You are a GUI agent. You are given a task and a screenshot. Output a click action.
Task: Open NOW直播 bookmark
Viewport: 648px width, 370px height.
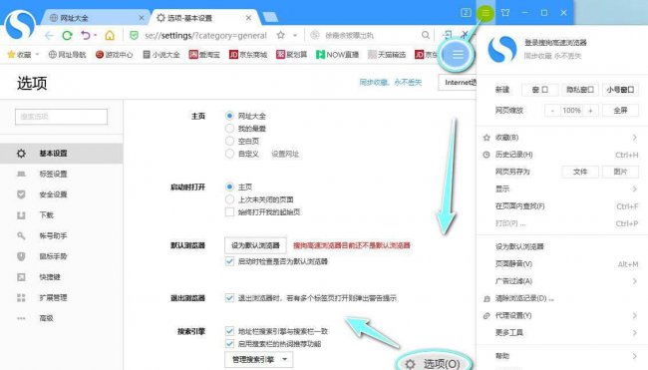point(337,55)
